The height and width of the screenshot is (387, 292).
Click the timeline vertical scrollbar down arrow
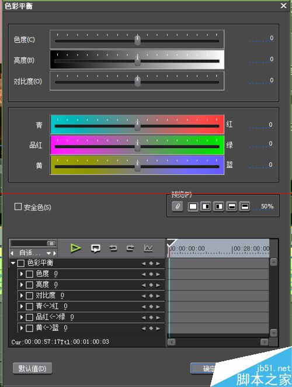coord(273,333)
